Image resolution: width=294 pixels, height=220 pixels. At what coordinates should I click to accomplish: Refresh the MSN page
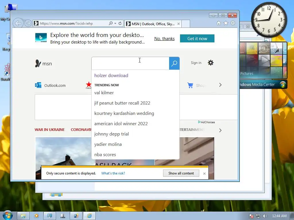pos(120,23)
